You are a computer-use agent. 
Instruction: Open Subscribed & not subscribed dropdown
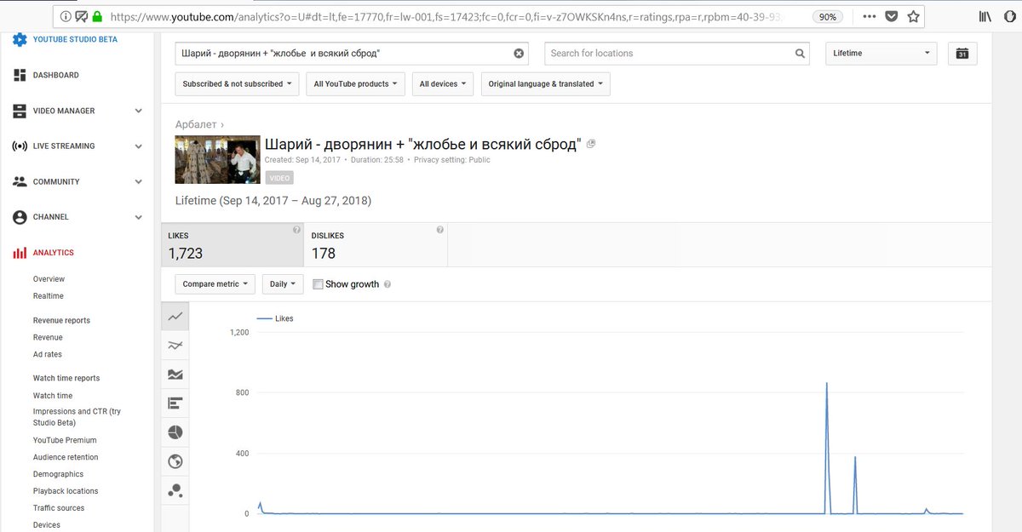click(x=237, y=84)
